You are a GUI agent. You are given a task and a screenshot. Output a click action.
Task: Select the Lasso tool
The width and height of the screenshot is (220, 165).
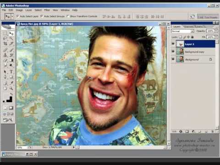coord(5,38)
